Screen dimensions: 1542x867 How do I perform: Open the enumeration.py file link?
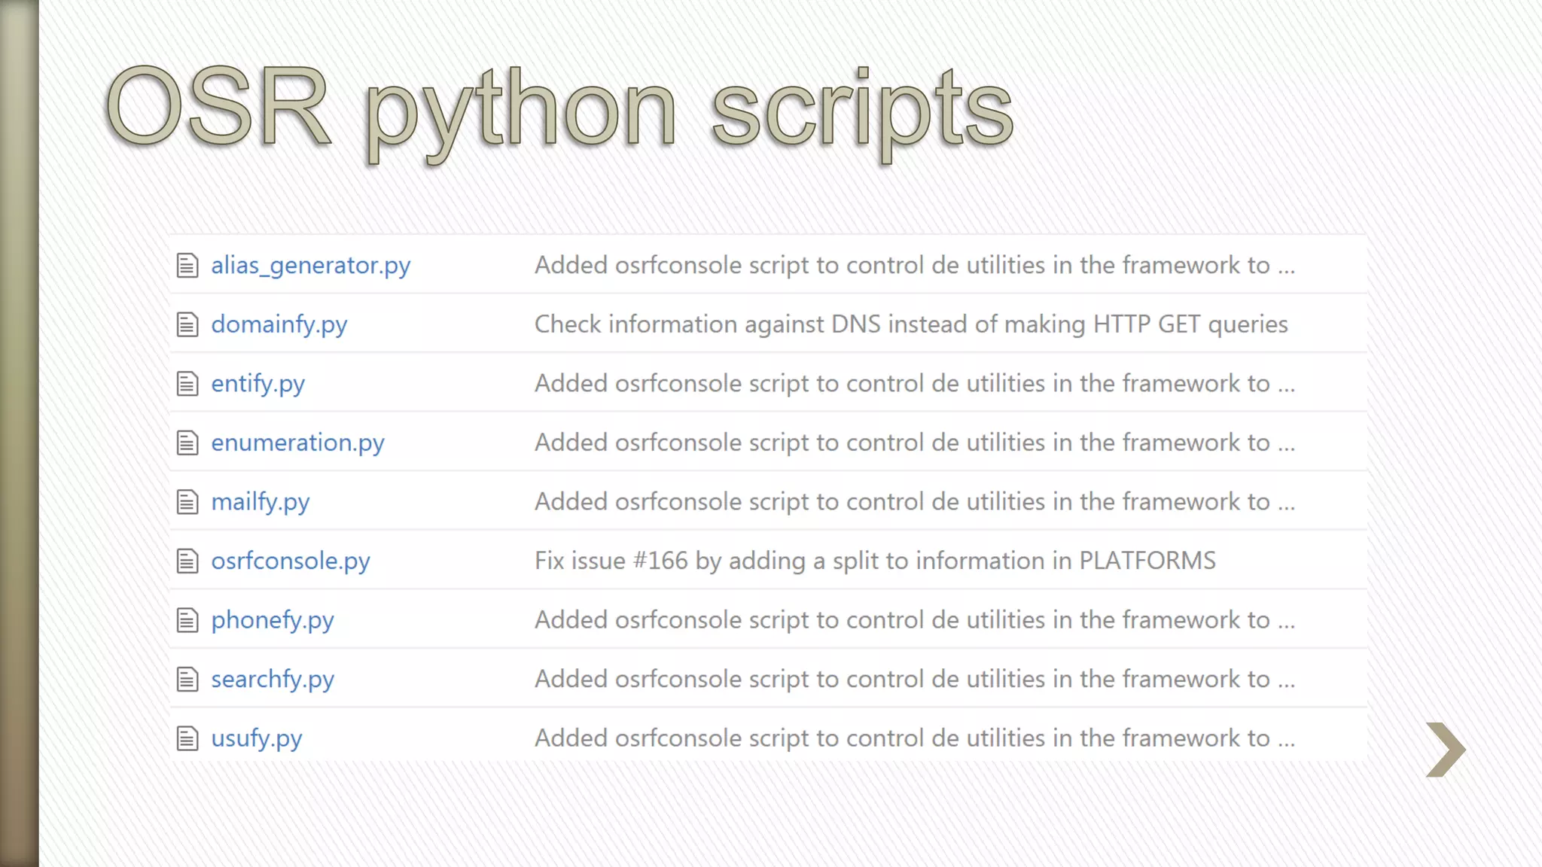297,443
